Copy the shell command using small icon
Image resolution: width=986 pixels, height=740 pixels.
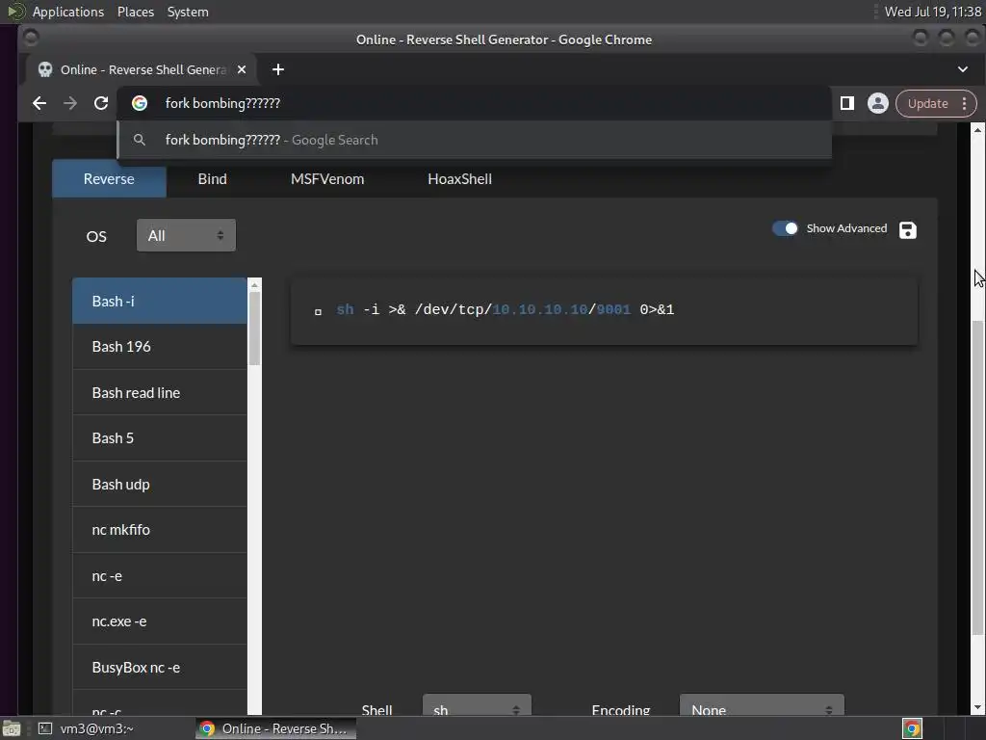point(318,311)
